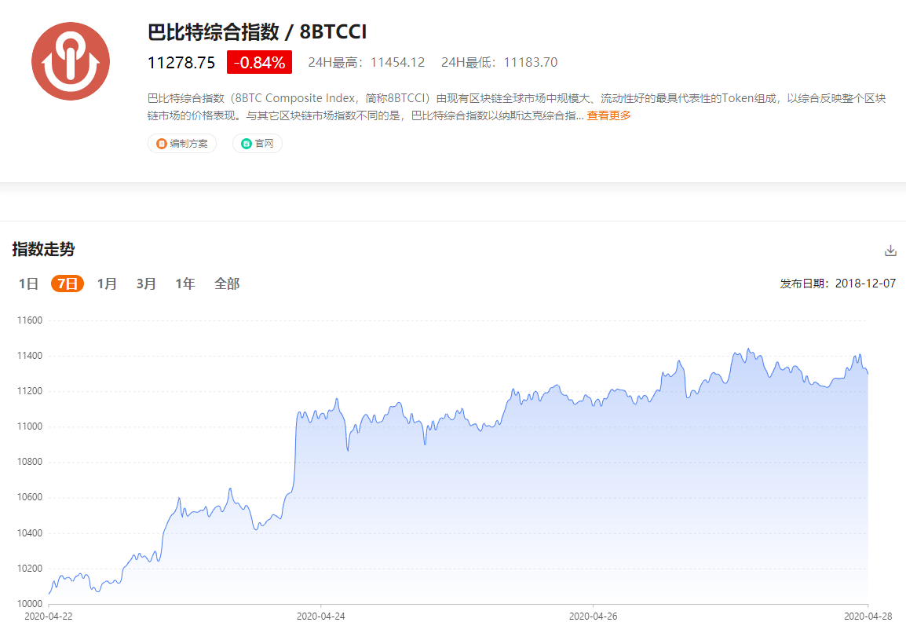Click the 24H最低 value 11183.70

coord(531,62)
